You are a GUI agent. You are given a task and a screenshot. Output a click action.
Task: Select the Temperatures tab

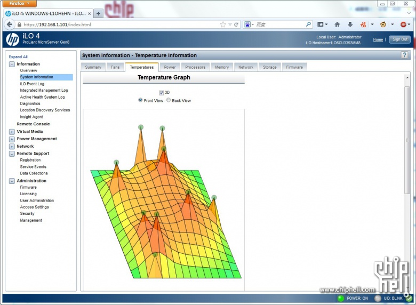(142, 67)
